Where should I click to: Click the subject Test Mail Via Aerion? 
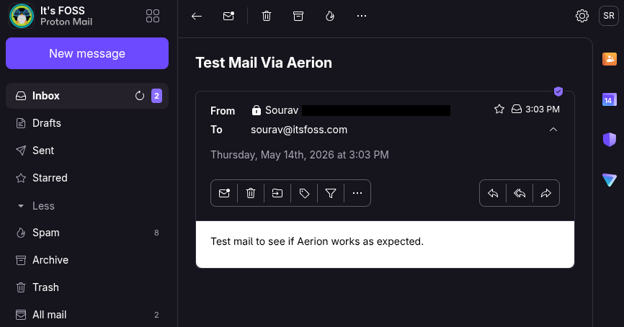[264, 63]
